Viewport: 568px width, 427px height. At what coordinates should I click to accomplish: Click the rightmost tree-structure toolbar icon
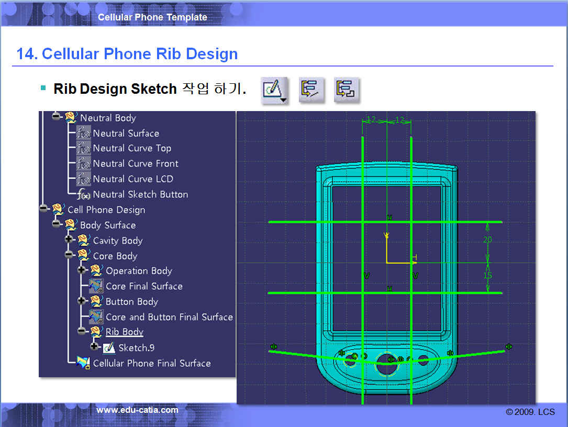(346, 90)
